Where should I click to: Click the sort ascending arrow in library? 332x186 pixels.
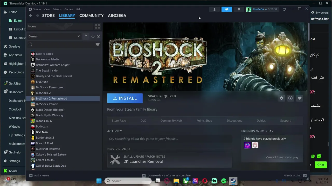[x=86, y=36]
